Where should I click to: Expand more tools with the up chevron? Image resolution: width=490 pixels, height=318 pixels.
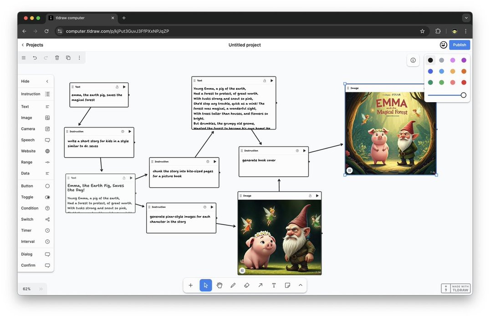point(301,285)
